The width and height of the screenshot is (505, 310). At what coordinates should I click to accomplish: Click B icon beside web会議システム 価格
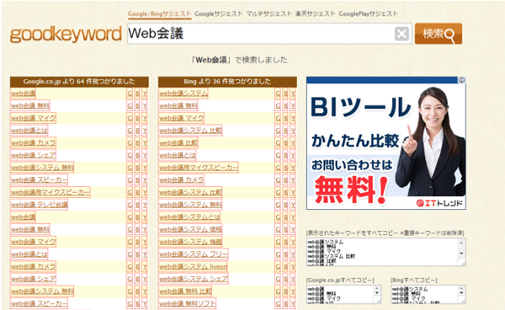click(285, 229)
